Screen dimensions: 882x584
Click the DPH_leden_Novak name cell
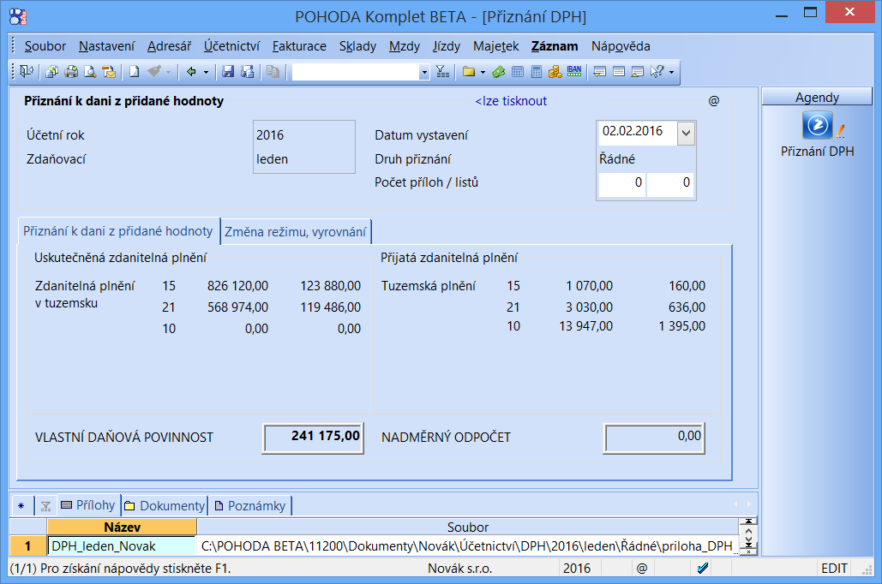click(x=122, y=545)
